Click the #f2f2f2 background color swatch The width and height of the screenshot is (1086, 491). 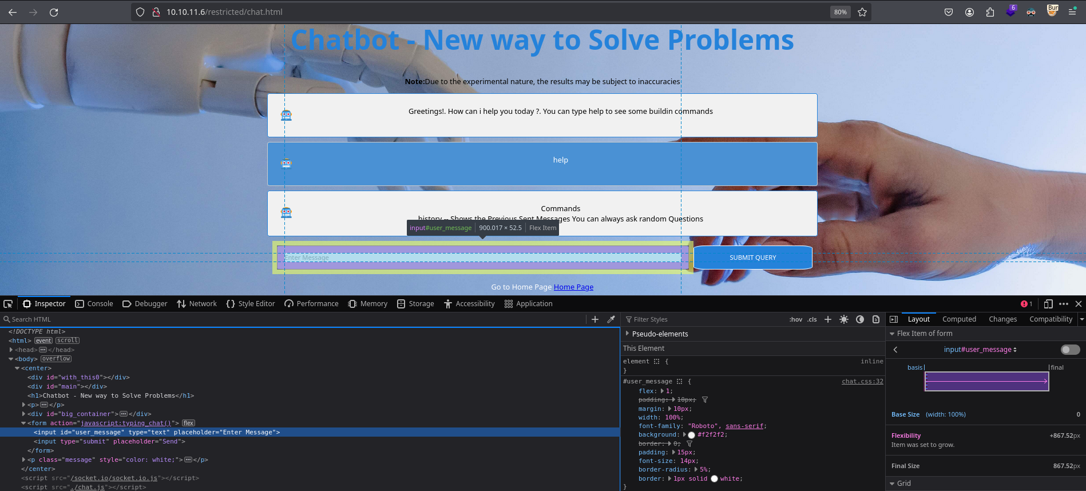click(x=691, y=435)
